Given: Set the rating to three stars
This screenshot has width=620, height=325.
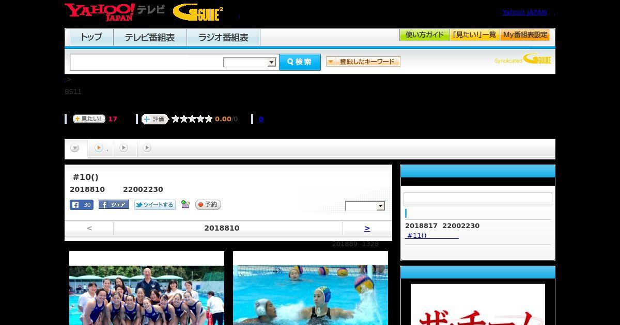Looking at the screenshot, I should pyautogui.click(x=192, y=119).
